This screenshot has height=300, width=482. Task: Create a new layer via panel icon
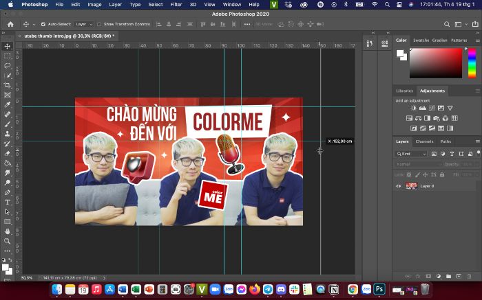(x=459, y=276)
